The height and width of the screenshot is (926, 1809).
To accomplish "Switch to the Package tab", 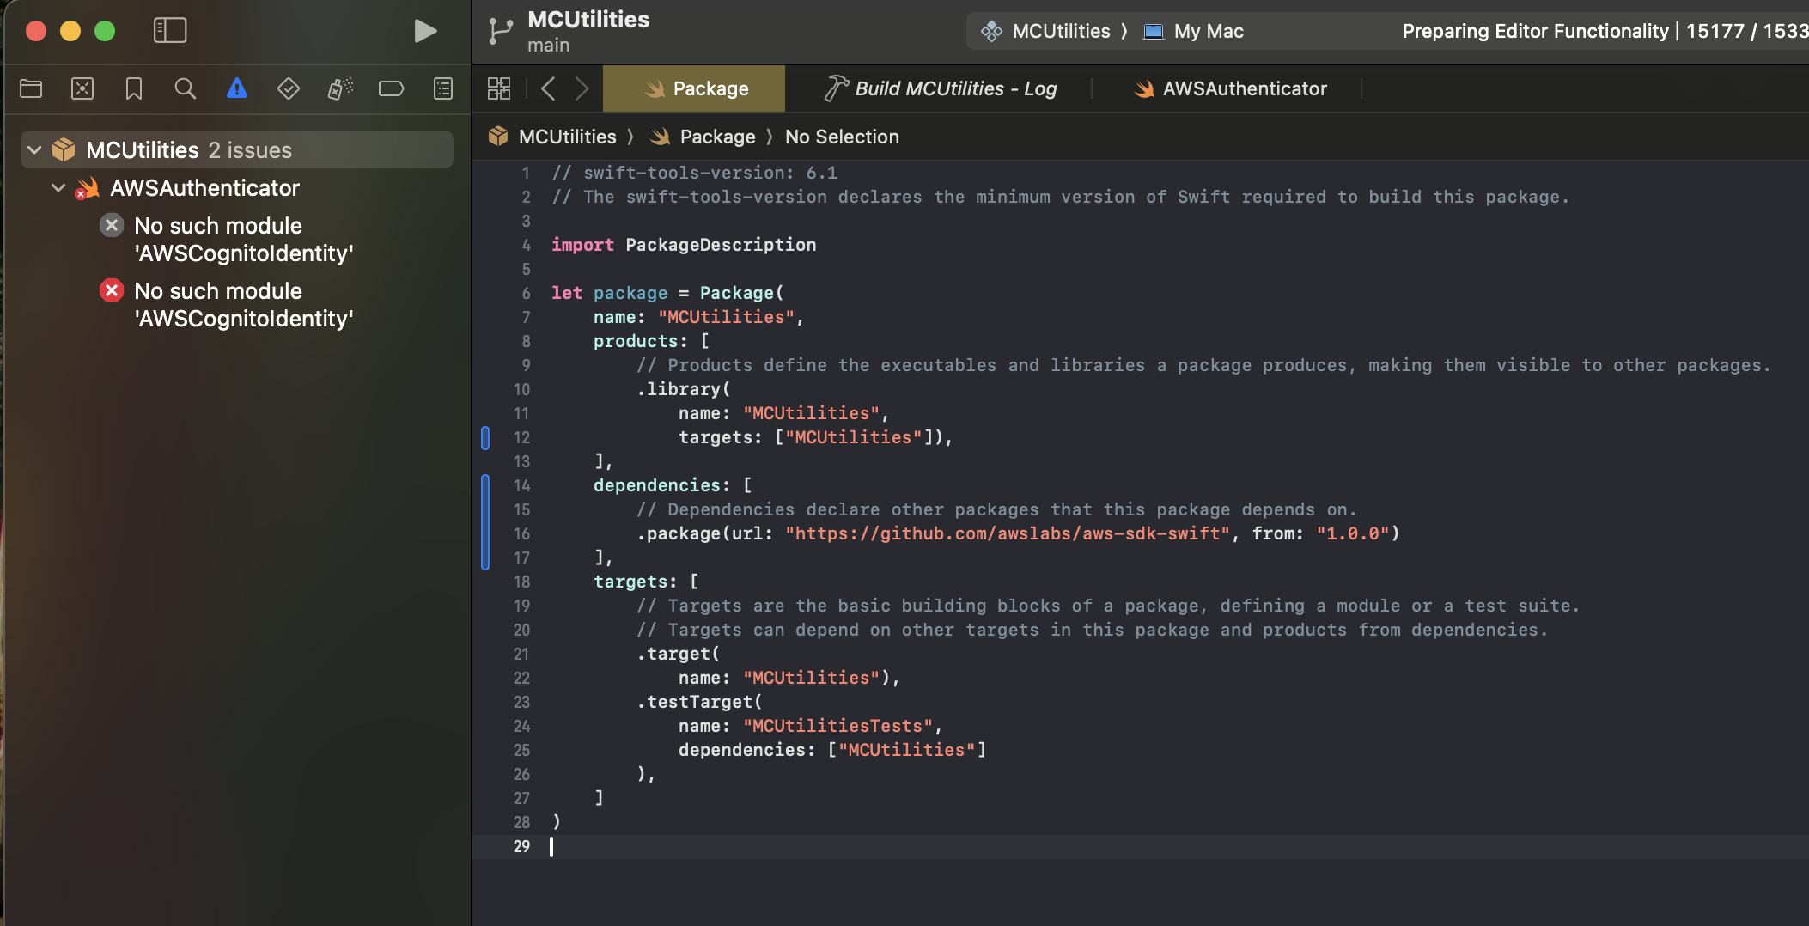I will [x=694, y=88].
